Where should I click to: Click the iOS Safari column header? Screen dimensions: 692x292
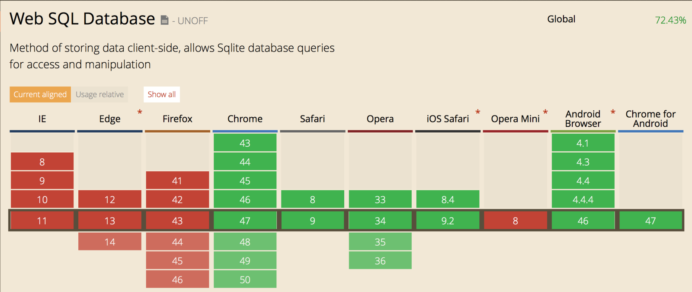448,119
